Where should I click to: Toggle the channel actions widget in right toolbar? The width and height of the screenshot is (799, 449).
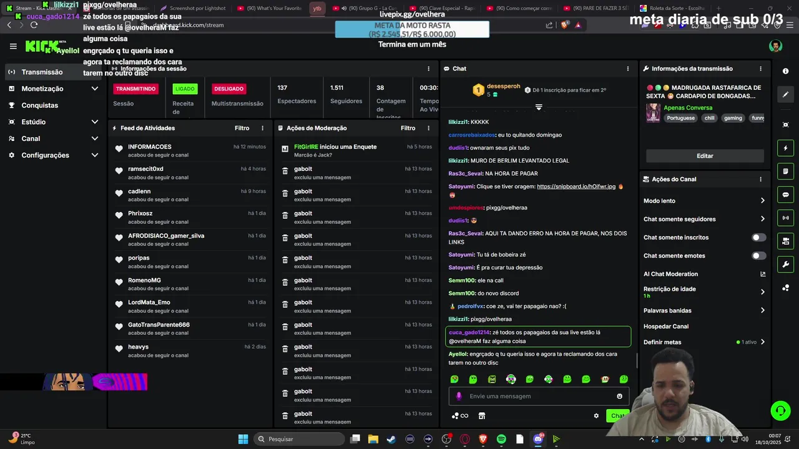[x=785, y=241]
